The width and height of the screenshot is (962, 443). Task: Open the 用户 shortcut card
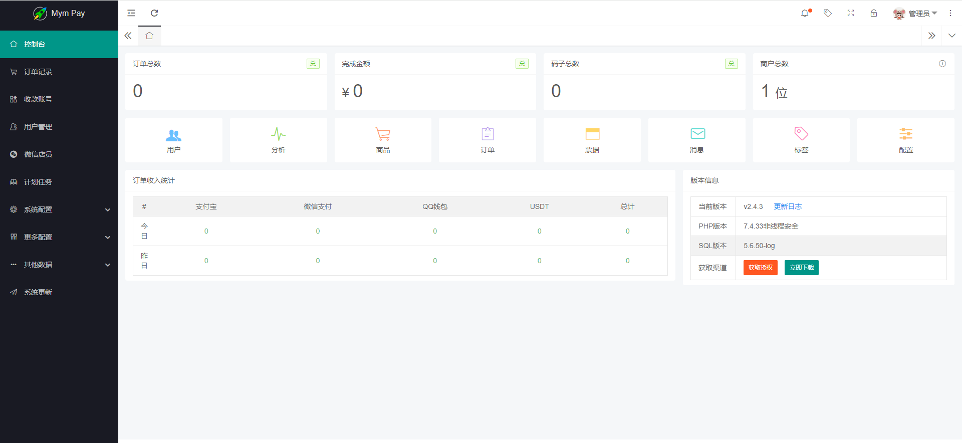[x=173, y=140]
